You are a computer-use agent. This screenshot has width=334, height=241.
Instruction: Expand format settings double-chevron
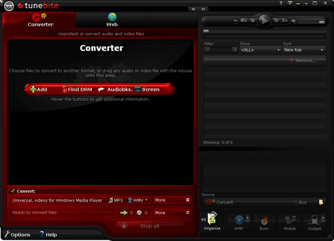click(188, 200)
